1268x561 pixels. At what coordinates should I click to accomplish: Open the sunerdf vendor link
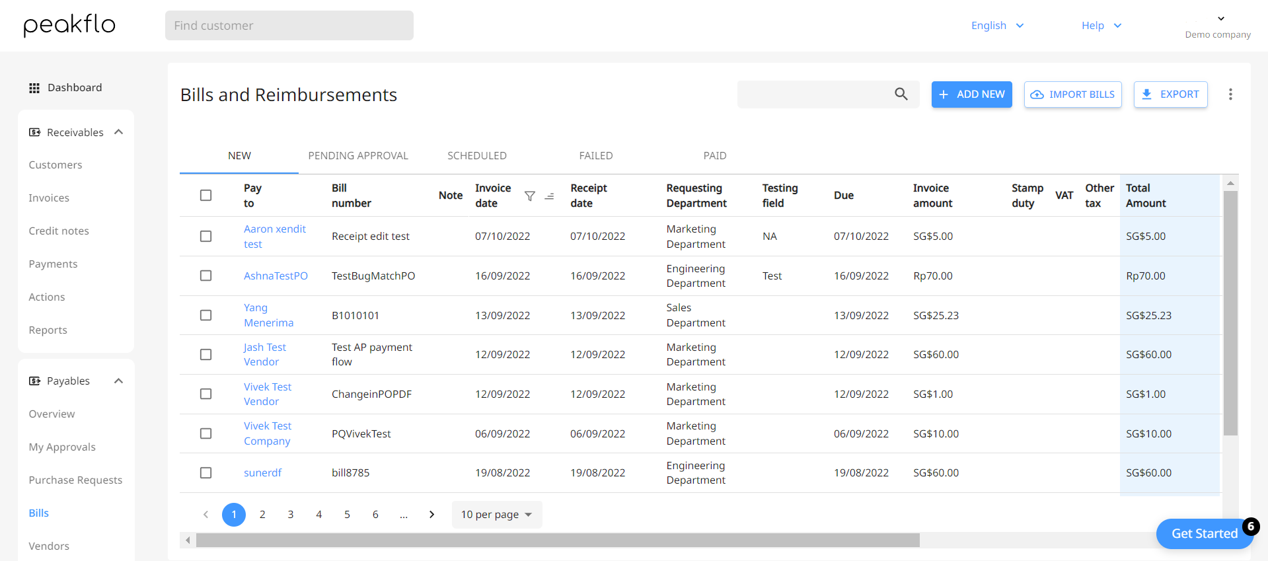(263, 473)
